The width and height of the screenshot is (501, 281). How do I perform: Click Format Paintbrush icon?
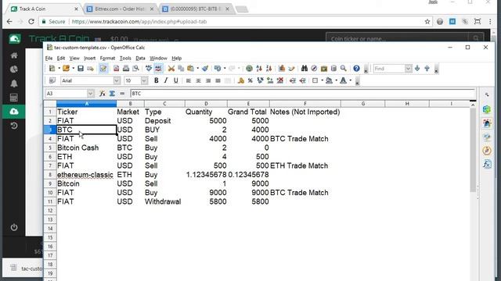[x=205, y=69]
